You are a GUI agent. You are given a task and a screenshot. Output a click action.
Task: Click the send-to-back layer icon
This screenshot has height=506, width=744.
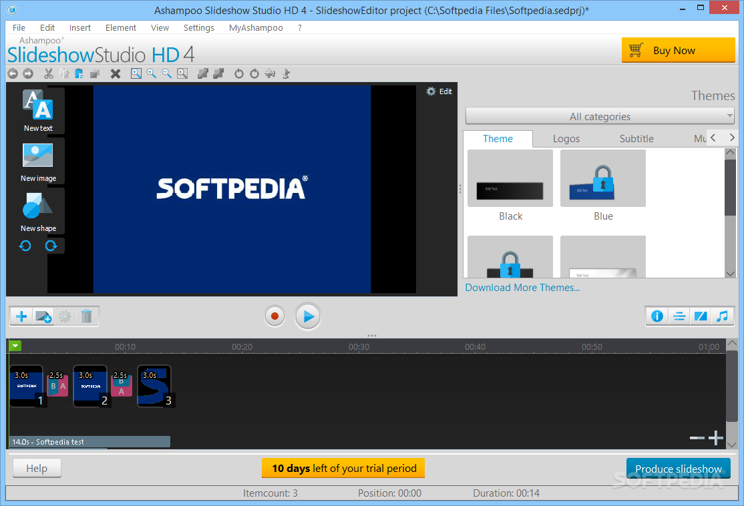[218, 73]
